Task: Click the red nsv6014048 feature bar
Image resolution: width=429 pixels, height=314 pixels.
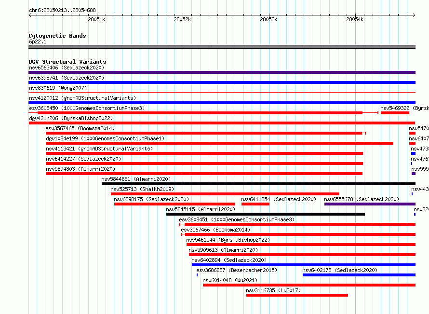Action: tap(309, 285)
